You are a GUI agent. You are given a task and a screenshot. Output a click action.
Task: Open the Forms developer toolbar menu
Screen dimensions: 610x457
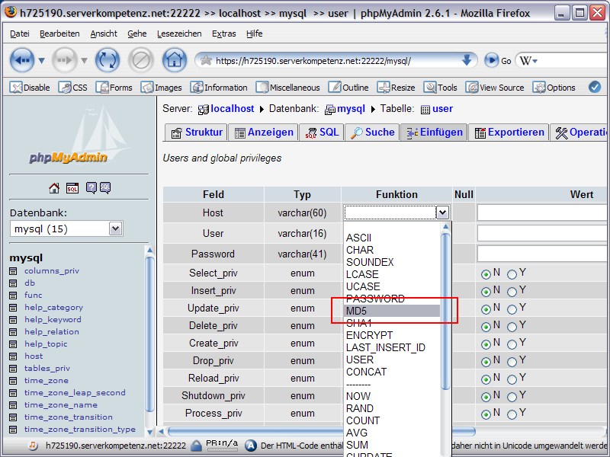click(114, 88)
